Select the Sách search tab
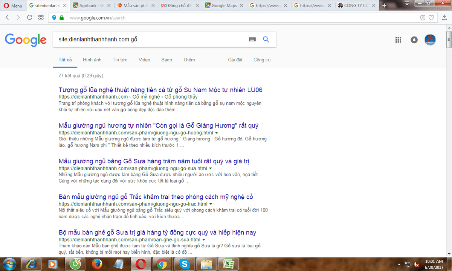Image resolution: width=452 pixels, height=271 pixels. point(166,60)
